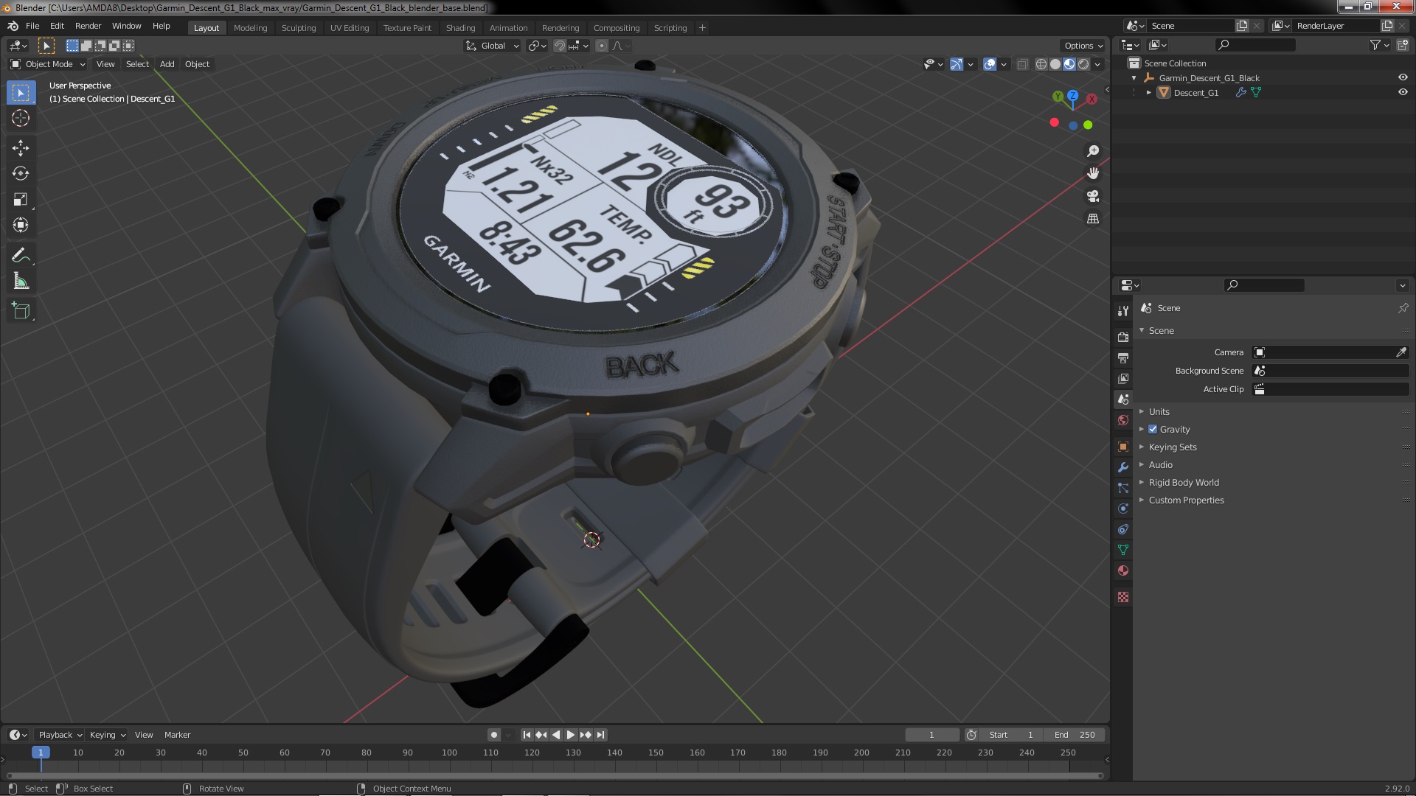The height and width of the screenshot is (796, 1416).
Task: Select the Measure ruler tool
Action: (21, 282)
